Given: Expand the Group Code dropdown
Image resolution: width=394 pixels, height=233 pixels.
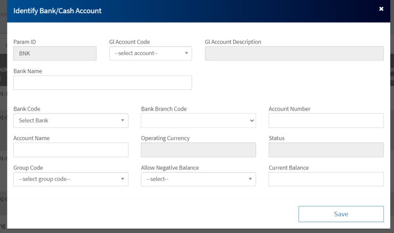Looking at the screenshot, I should click(70, 179).
